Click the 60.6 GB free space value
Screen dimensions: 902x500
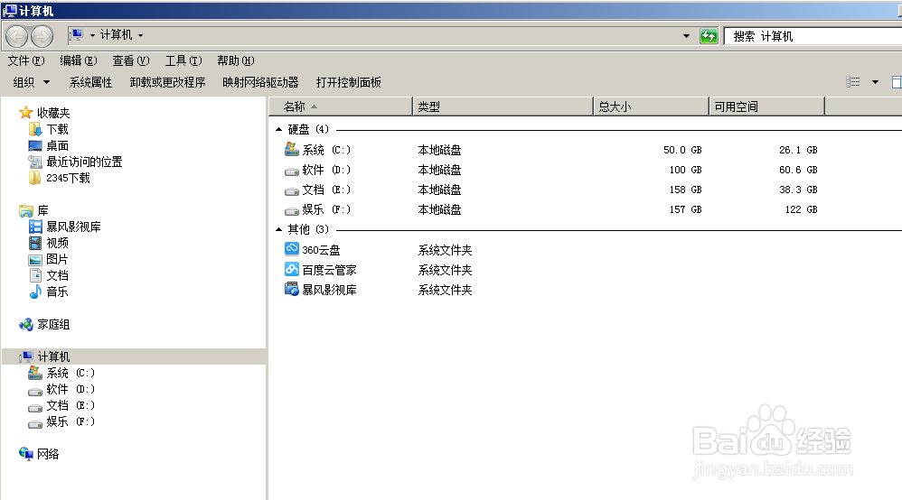coord(798,170)
